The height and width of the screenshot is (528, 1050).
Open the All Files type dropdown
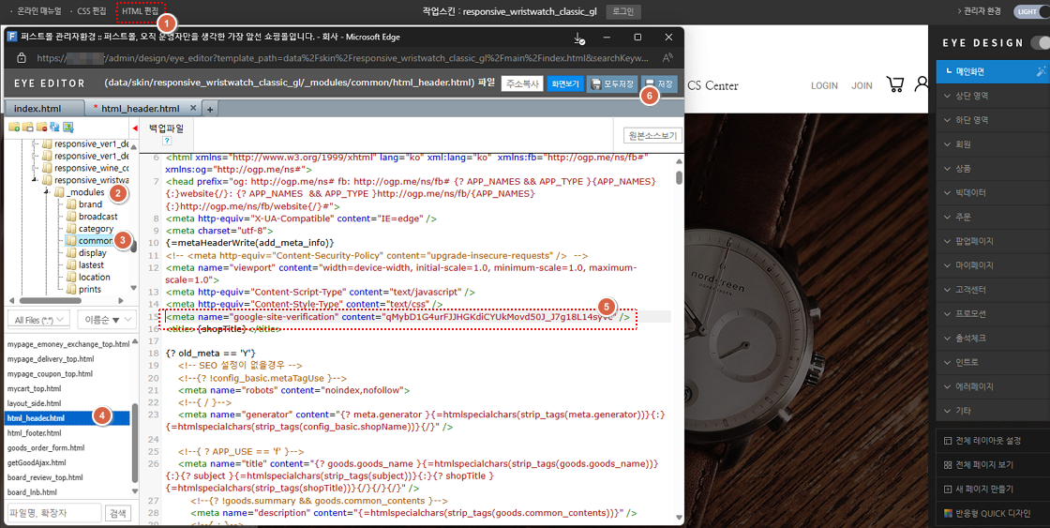tap(37, 320)
